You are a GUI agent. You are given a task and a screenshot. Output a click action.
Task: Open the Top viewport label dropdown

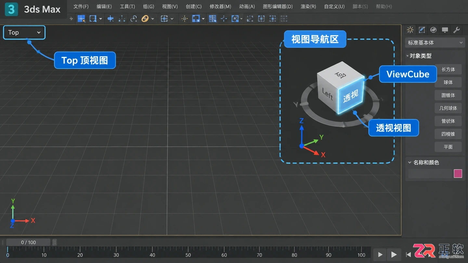coord(24,32)
